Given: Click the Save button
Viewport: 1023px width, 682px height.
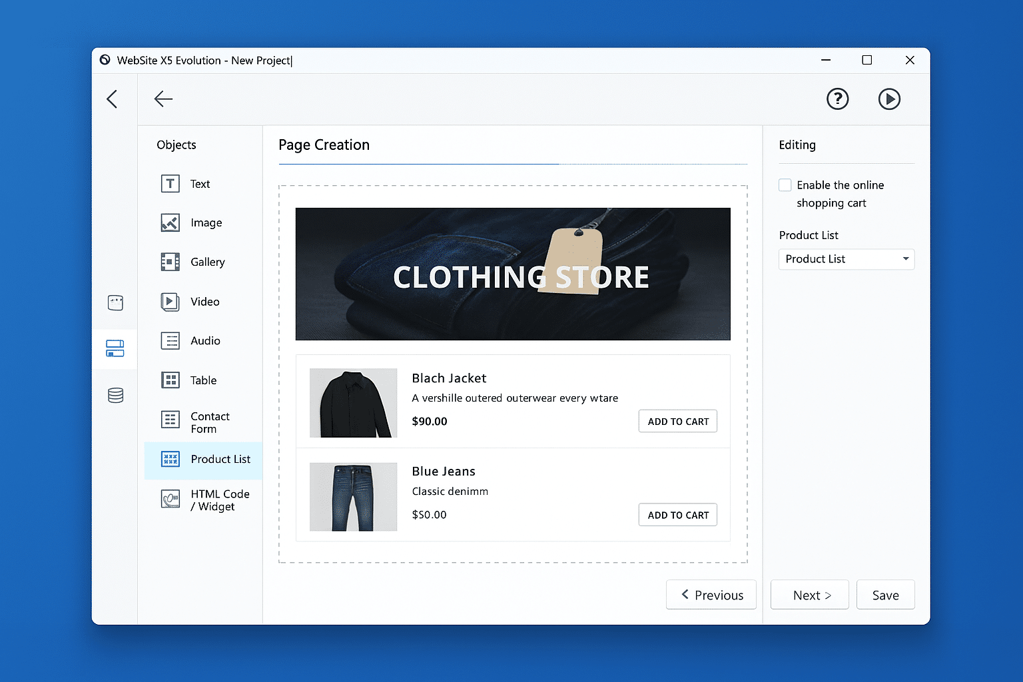Looking at the screenshot, I should (885, 594).
